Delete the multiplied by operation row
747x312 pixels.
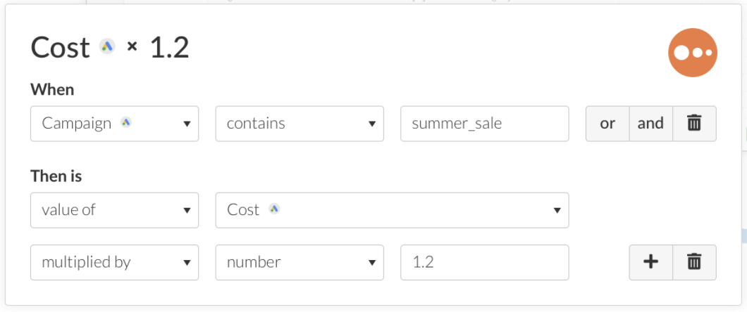694,262
